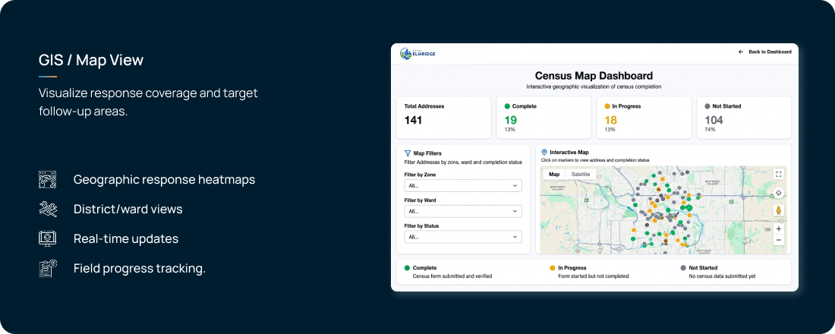The image size is (835, 334).
Task: Click the District/ward views icon
Action: tap(47, 209)
